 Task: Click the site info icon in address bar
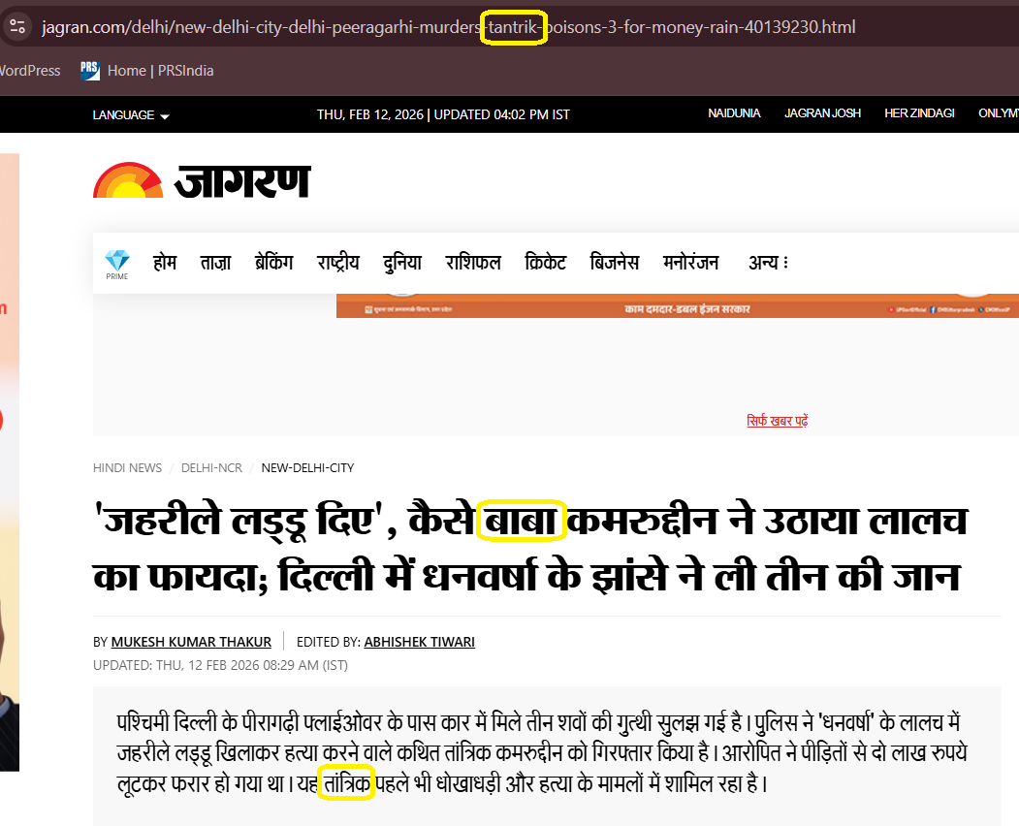(16, 26)
